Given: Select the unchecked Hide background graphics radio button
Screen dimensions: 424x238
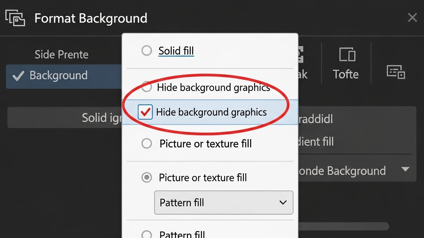Looking at the screenshot, I should (x=147, y=87).
